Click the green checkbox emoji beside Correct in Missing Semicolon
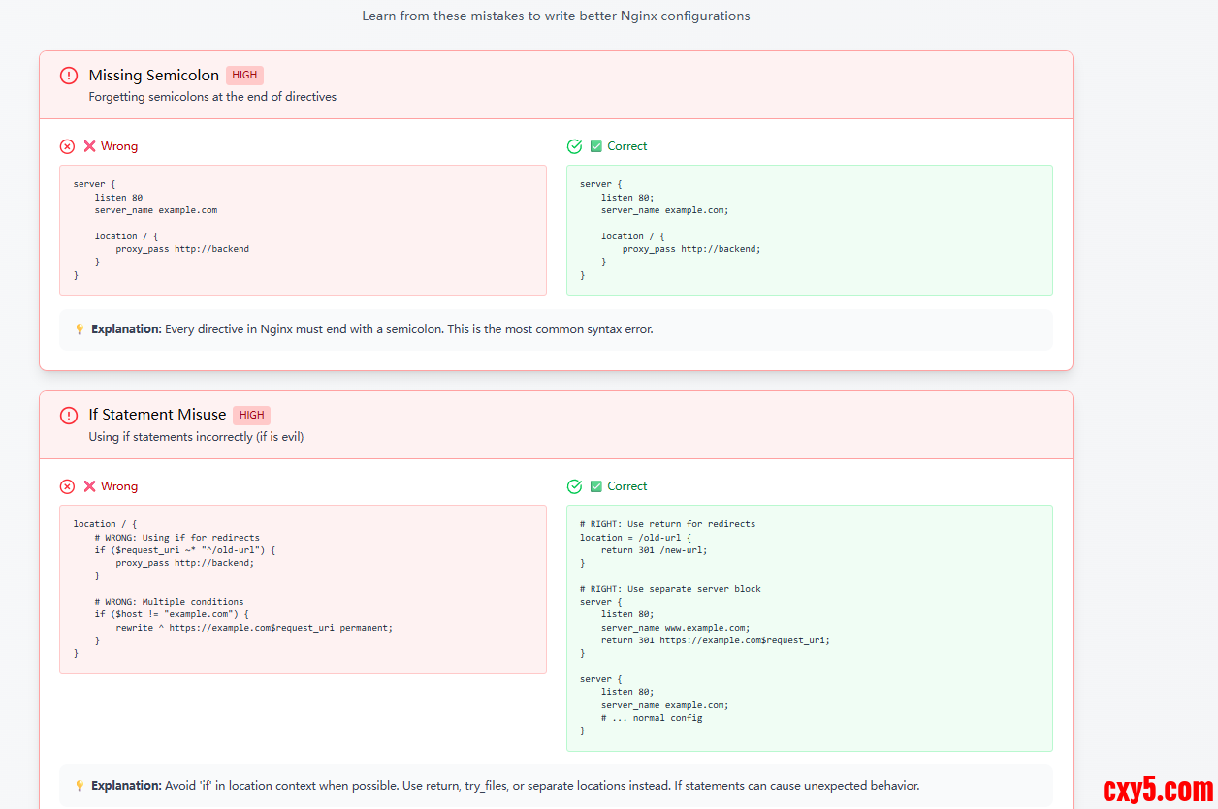Viewport: 1218px width, 809px height. (x=596, y=146)
